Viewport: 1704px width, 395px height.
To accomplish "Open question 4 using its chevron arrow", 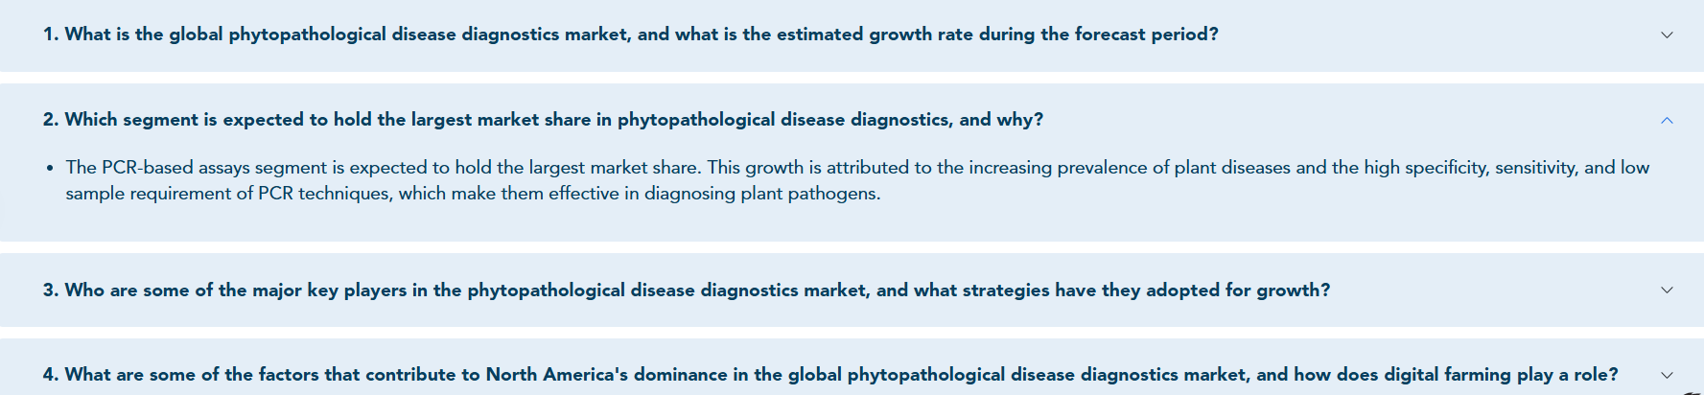I will pos(1667,375).
